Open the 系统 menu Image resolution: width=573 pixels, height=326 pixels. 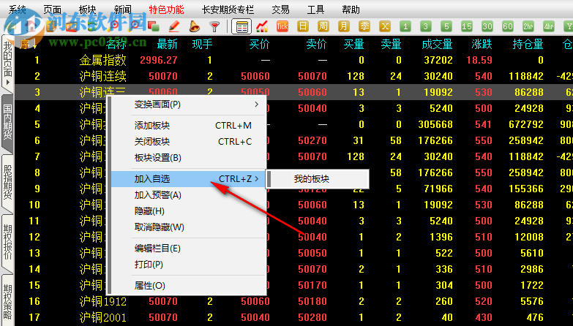[17, 10]
